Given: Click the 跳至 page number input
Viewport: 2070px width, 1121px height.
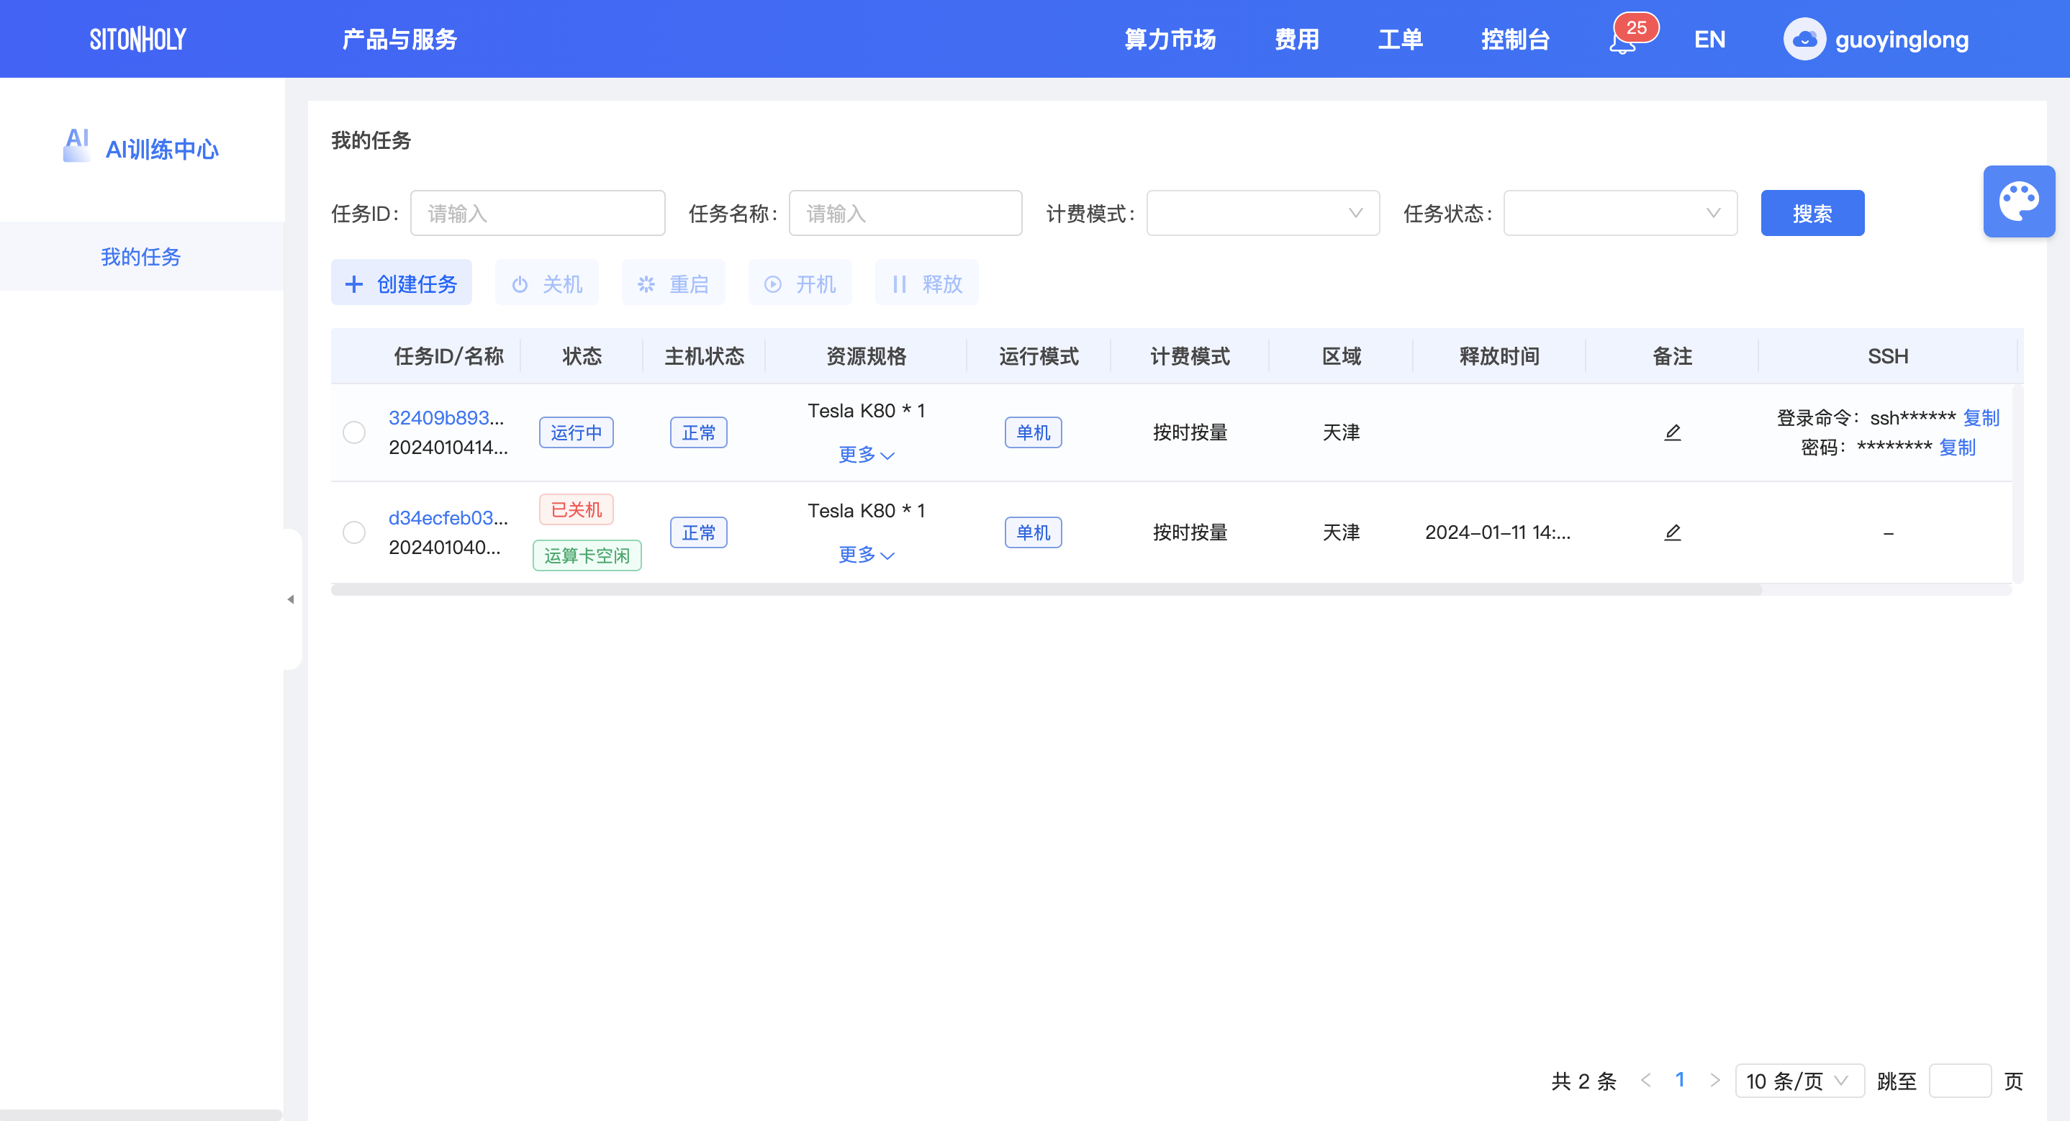Looking at the screenshot, I should [x=1959, y=1081].
